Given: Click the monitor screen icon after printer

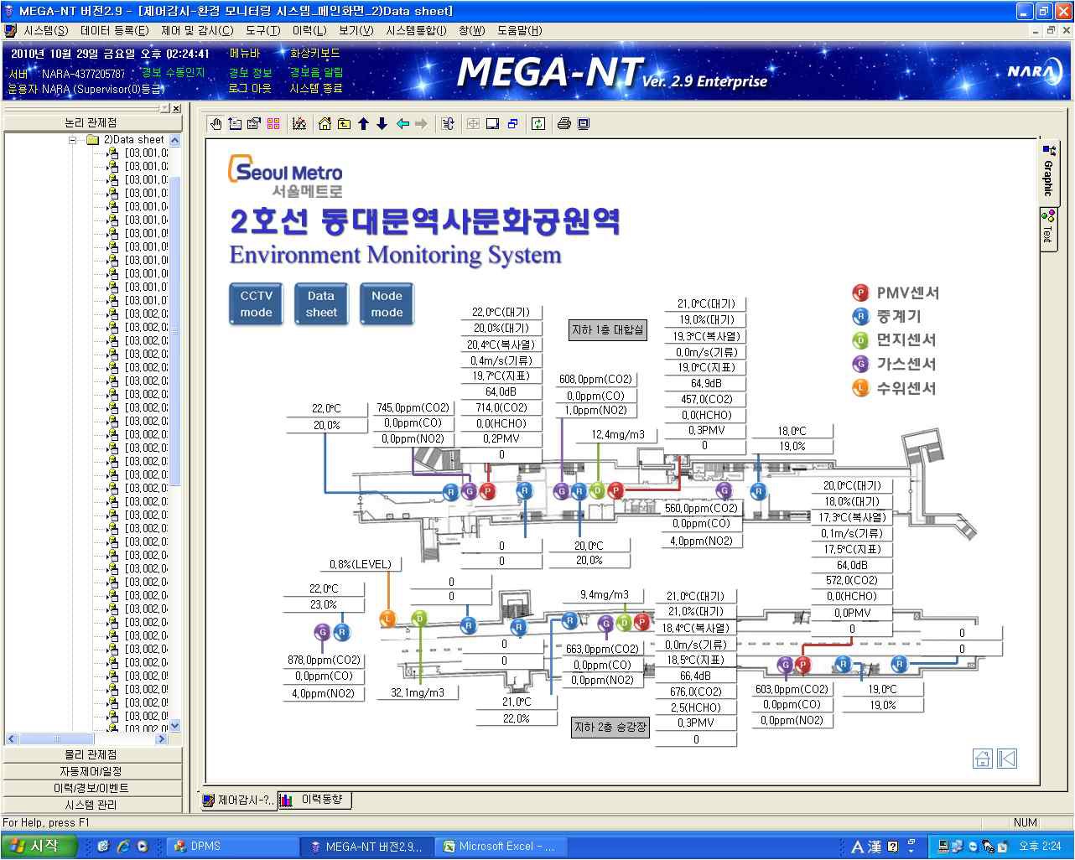Looking at the screenshot, I should click(x=584, y=124).
